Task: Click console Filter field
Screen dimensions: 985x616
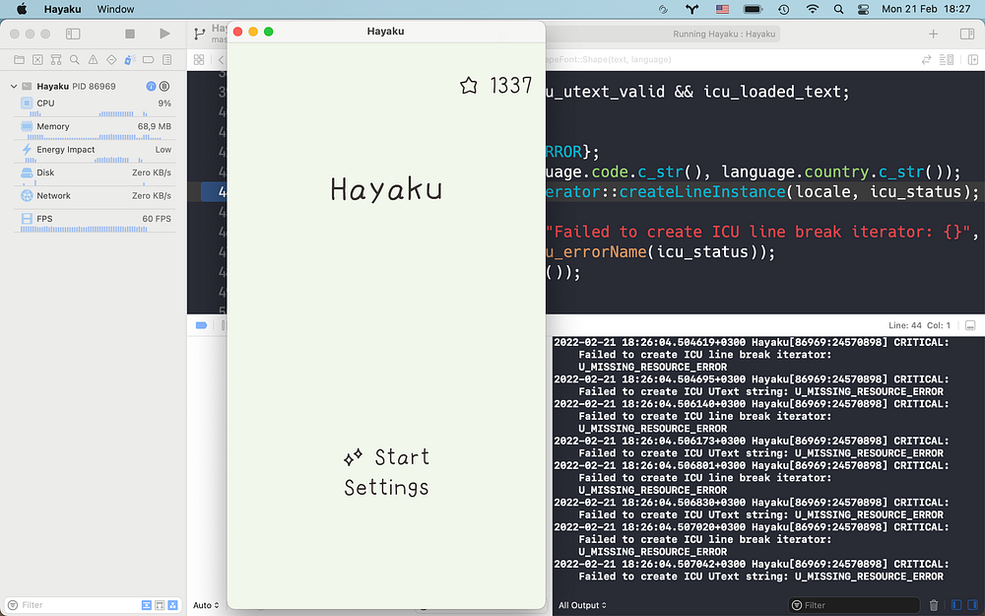Action: click(x=854, y=605)
